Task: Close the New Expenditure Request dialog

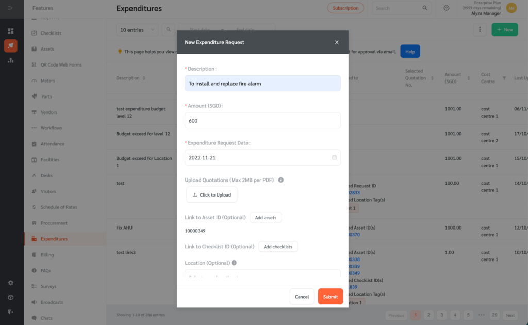Action: pyautogui.click(x=337, y=42)
